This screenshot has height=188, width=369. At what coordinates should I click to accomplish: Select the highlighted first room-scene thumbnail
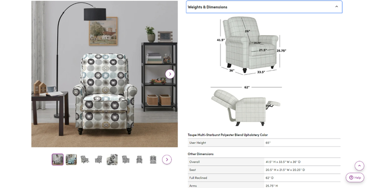click(58, 159)
